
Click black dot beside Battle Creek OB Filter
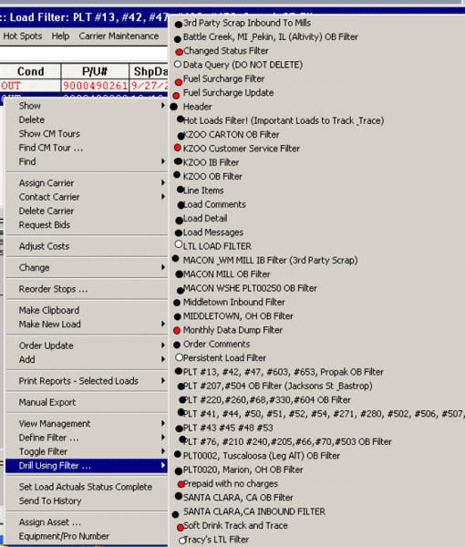pyautogui.click(x=177, y=39)
